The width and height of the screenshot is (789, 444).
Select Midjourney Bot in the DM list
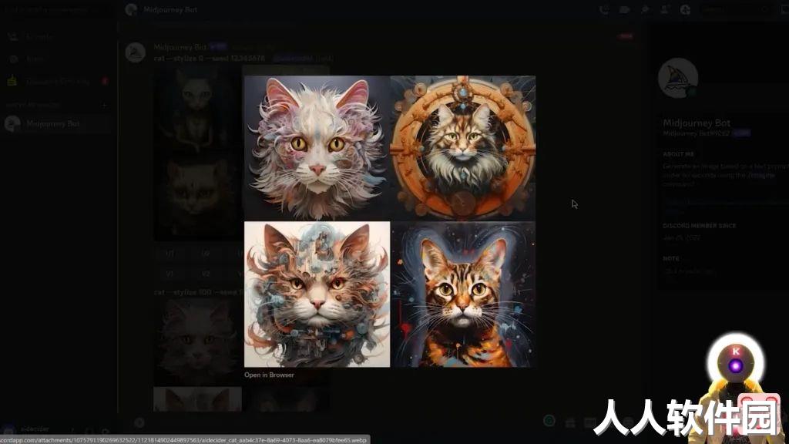pyautogui.click(x=57, y=124)
